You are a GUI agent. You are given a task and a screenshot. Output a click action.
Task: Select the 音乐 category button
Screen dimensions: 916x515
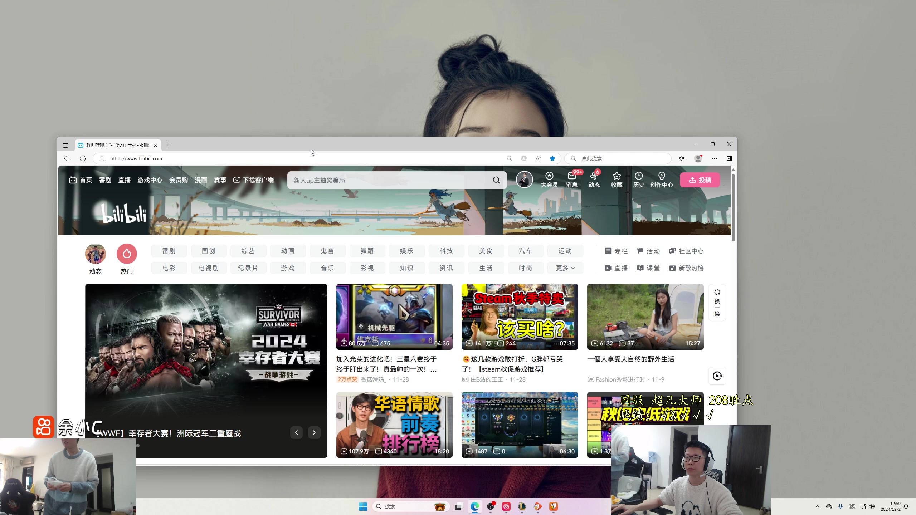point(327,268)
